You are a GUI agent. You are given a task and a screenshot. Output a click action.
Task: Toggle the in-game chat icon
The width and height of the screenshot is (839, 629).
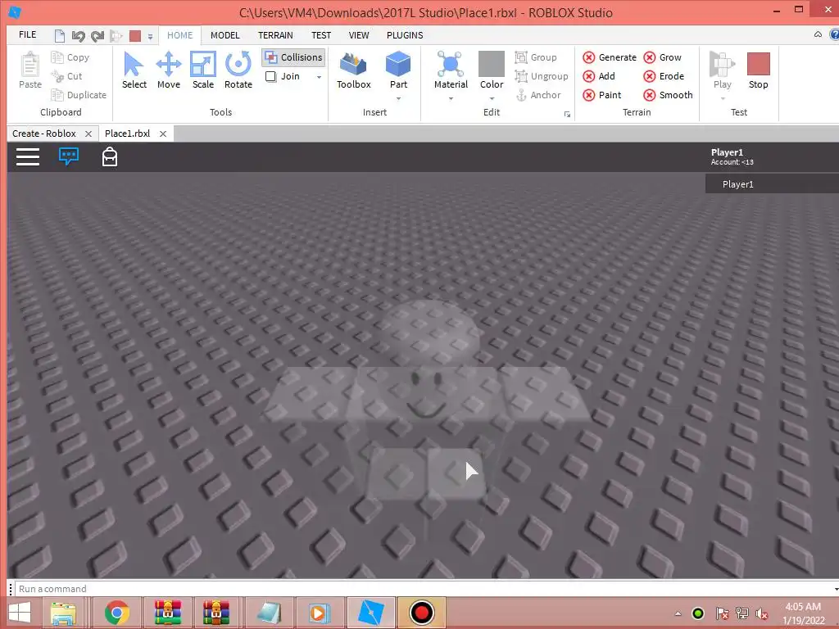69,156
